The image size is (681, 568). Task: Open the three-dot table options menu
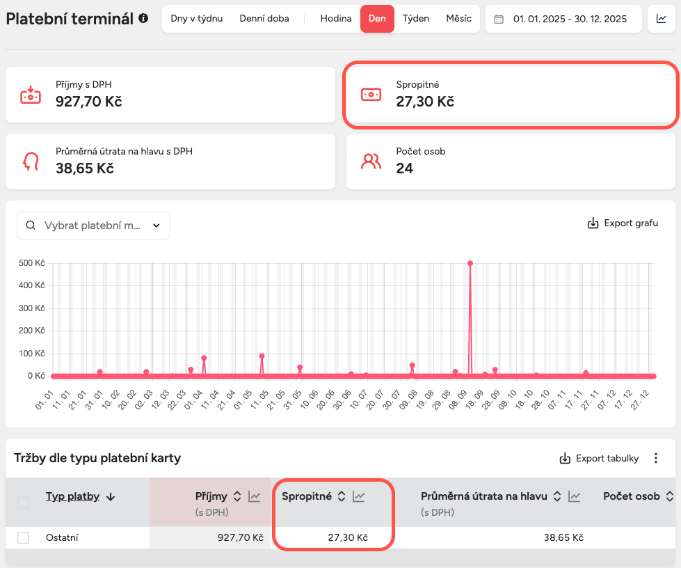point(655,458)
